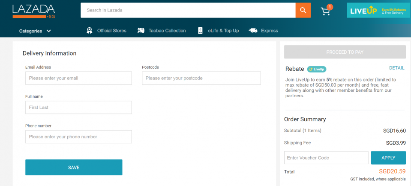Click the eLife & Top Up phone icon

point(200,31)
